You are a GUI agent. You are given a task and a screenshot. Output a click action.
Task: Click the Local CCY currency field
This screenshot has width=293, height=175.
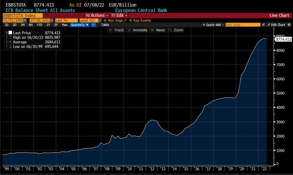point(89,21)
